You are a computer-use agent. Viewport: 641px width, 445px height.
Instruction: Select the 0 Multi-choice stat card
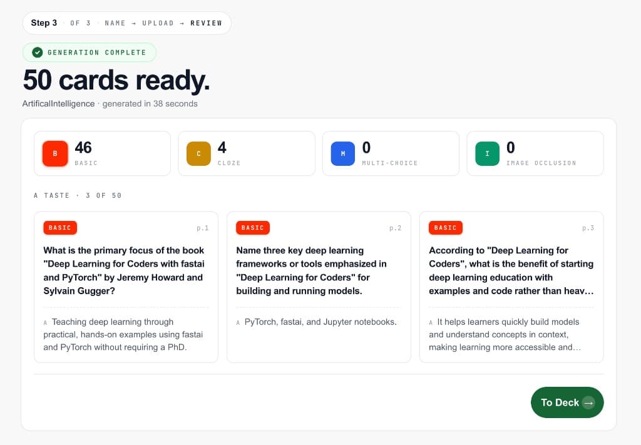pos(391,153)
